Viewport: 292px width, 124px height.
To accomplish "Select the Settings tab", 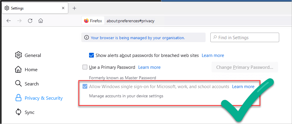I will (33, 8).
